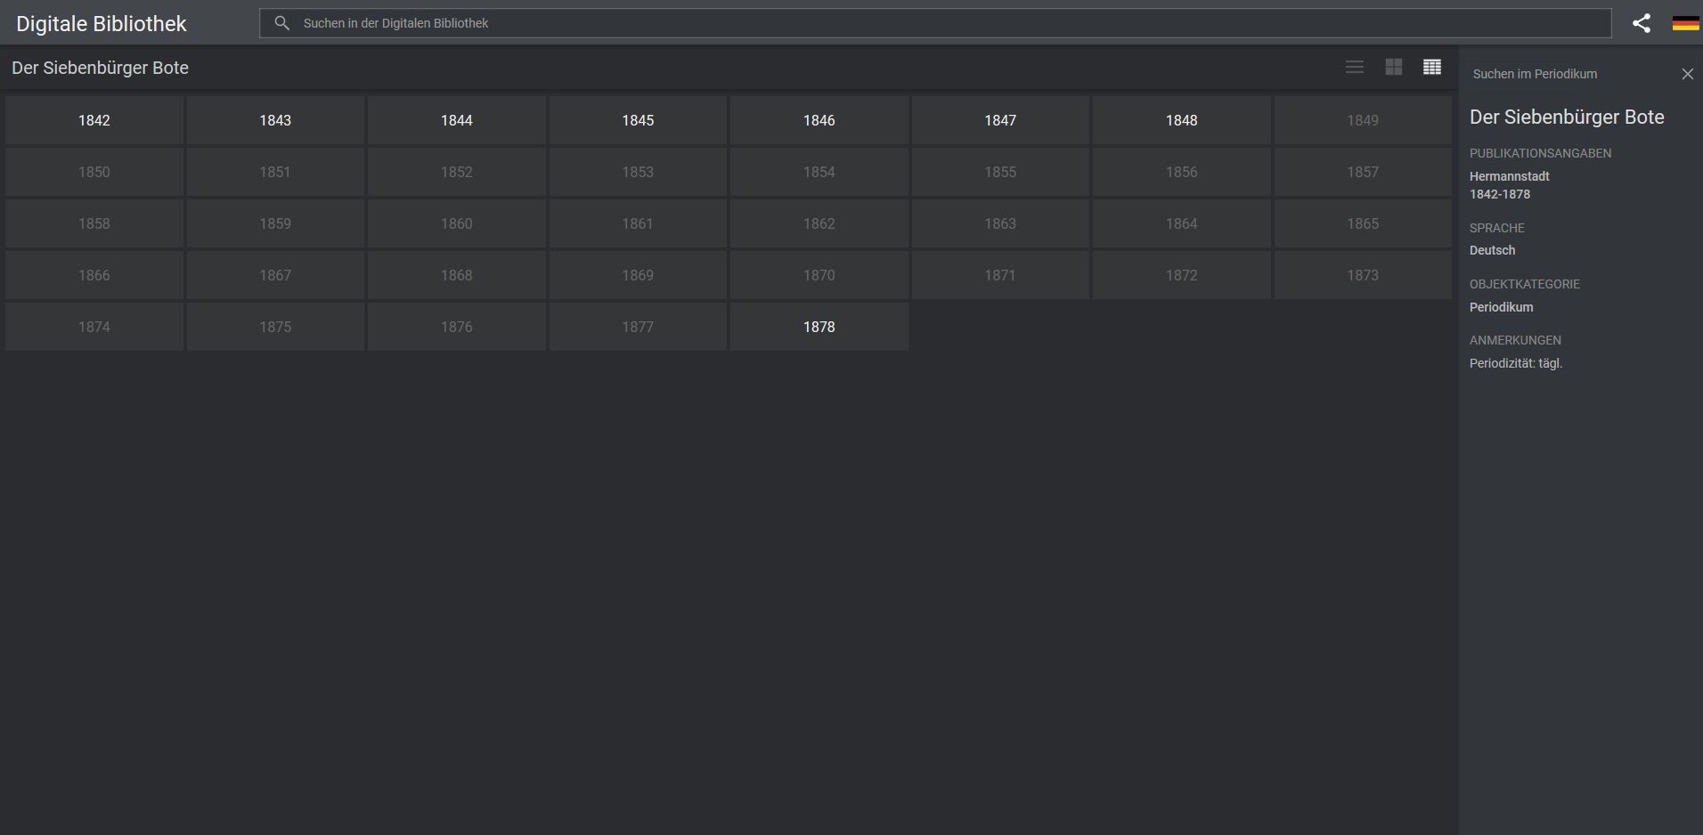This screenshot has width=1703, height=835.
Task: Open the year 1843 volume
Action: (x=275, y=120)
